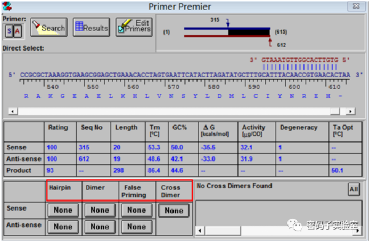Open the Results table button

(92, 27)
